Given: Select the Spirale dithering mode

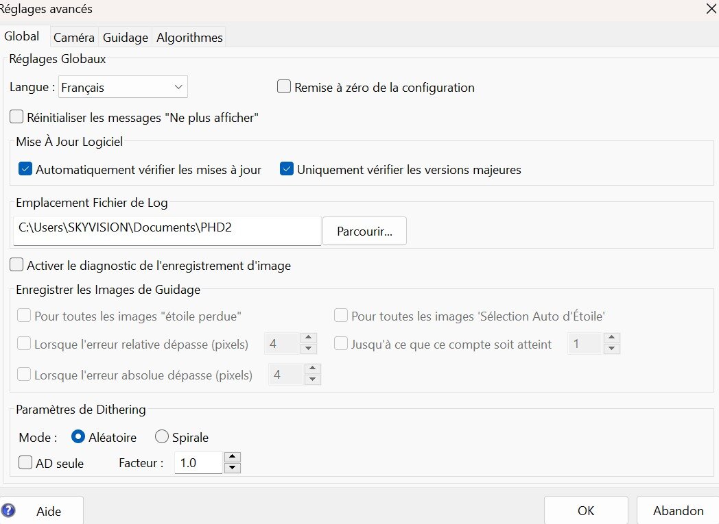Looking at the screenshot, I should coord(162,437).
